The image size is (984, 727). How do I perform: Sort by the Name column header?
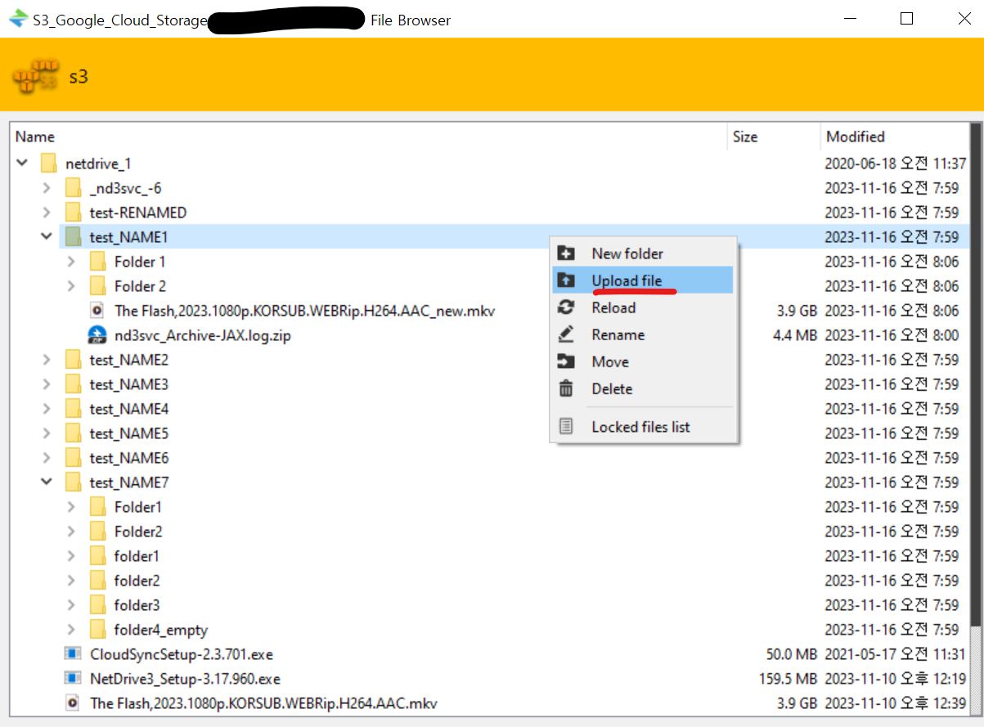[x=369, y=137]
